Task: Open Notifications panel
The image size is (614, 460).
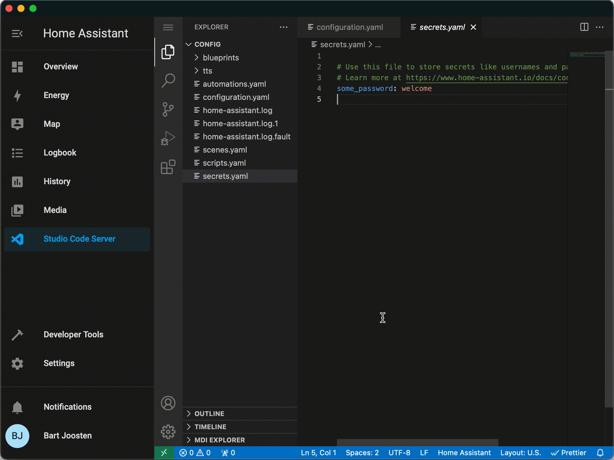Action: tap(77, 407)
